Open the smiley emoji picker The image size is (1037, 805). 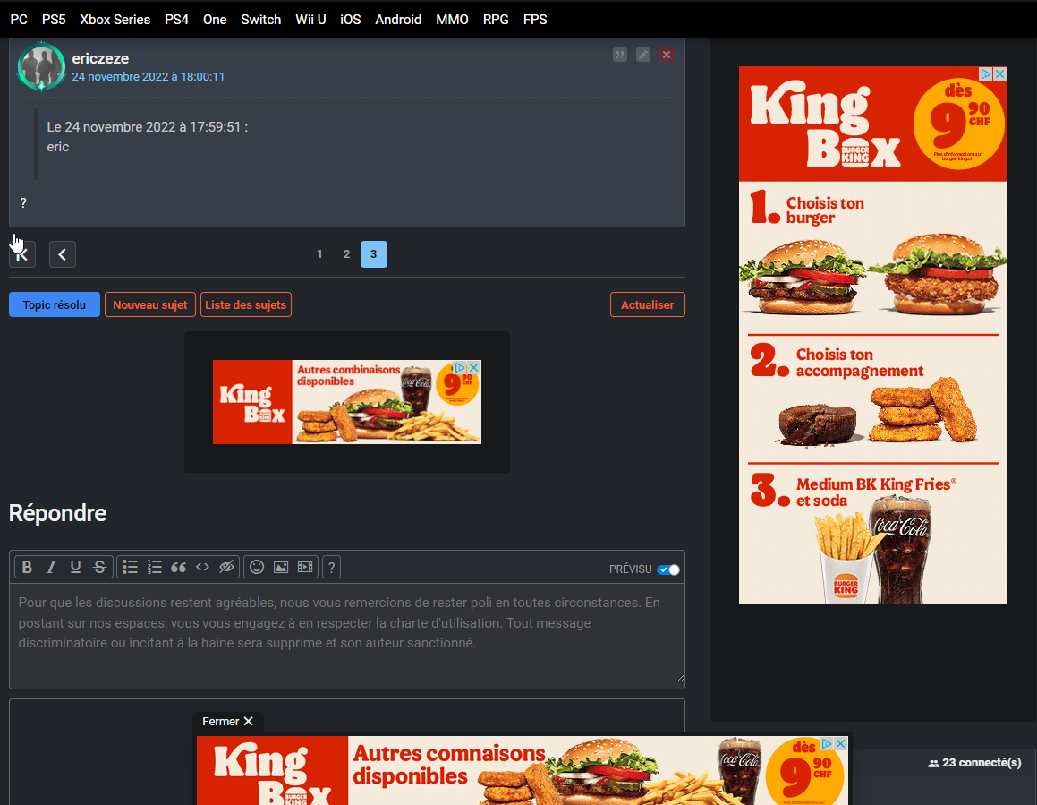(x=257, y=567)
